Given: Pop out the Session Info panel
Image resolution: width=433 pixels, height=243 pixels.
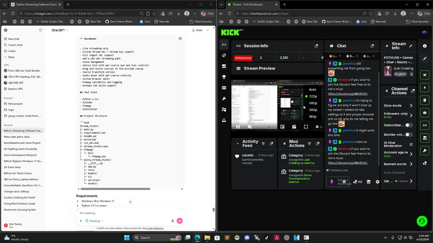Looking at the screenshot, I should 316,46.
